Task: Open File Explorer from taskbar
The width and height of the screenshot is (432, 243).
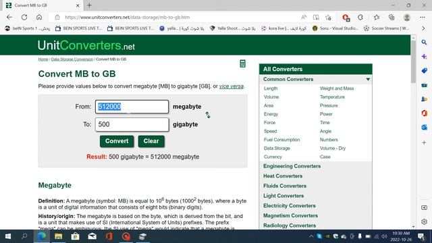Action: (x=59, y=236)
